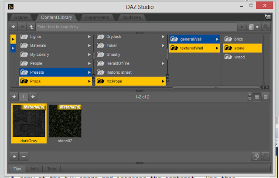Select the generalWall folder

pos(194,39)
